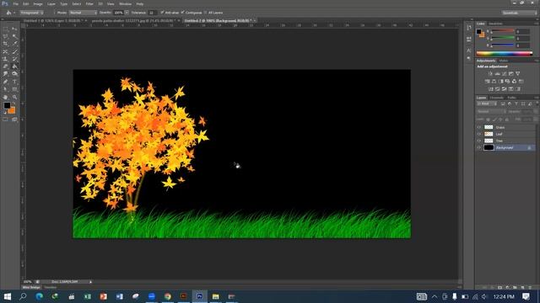The height and width of the screenshot is (303, 540).
Task: Open the layer Kind filter dropdown
Action: click(487, 104)
